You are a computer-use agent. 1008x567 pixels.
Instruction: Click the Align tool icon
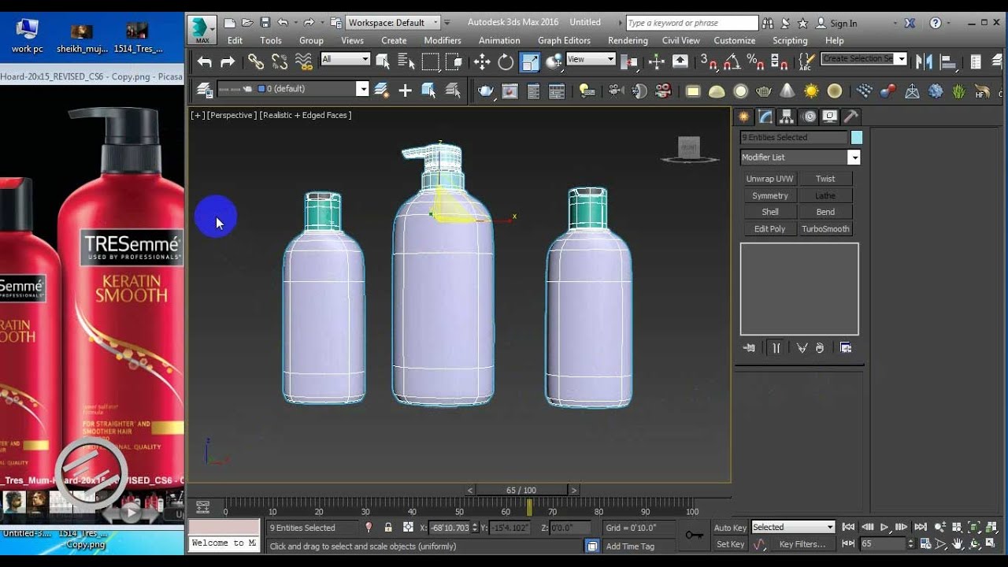948,61
